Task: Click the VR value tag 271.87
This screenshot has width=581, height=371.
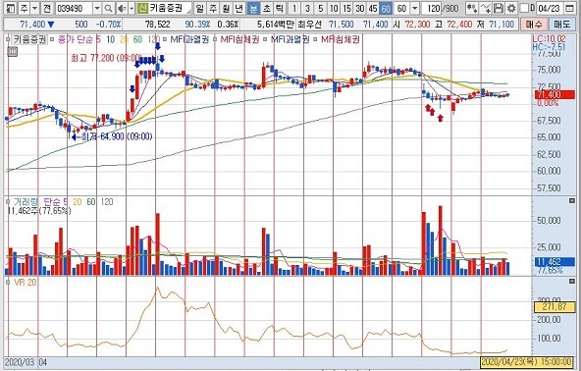Action: [554, 307]
